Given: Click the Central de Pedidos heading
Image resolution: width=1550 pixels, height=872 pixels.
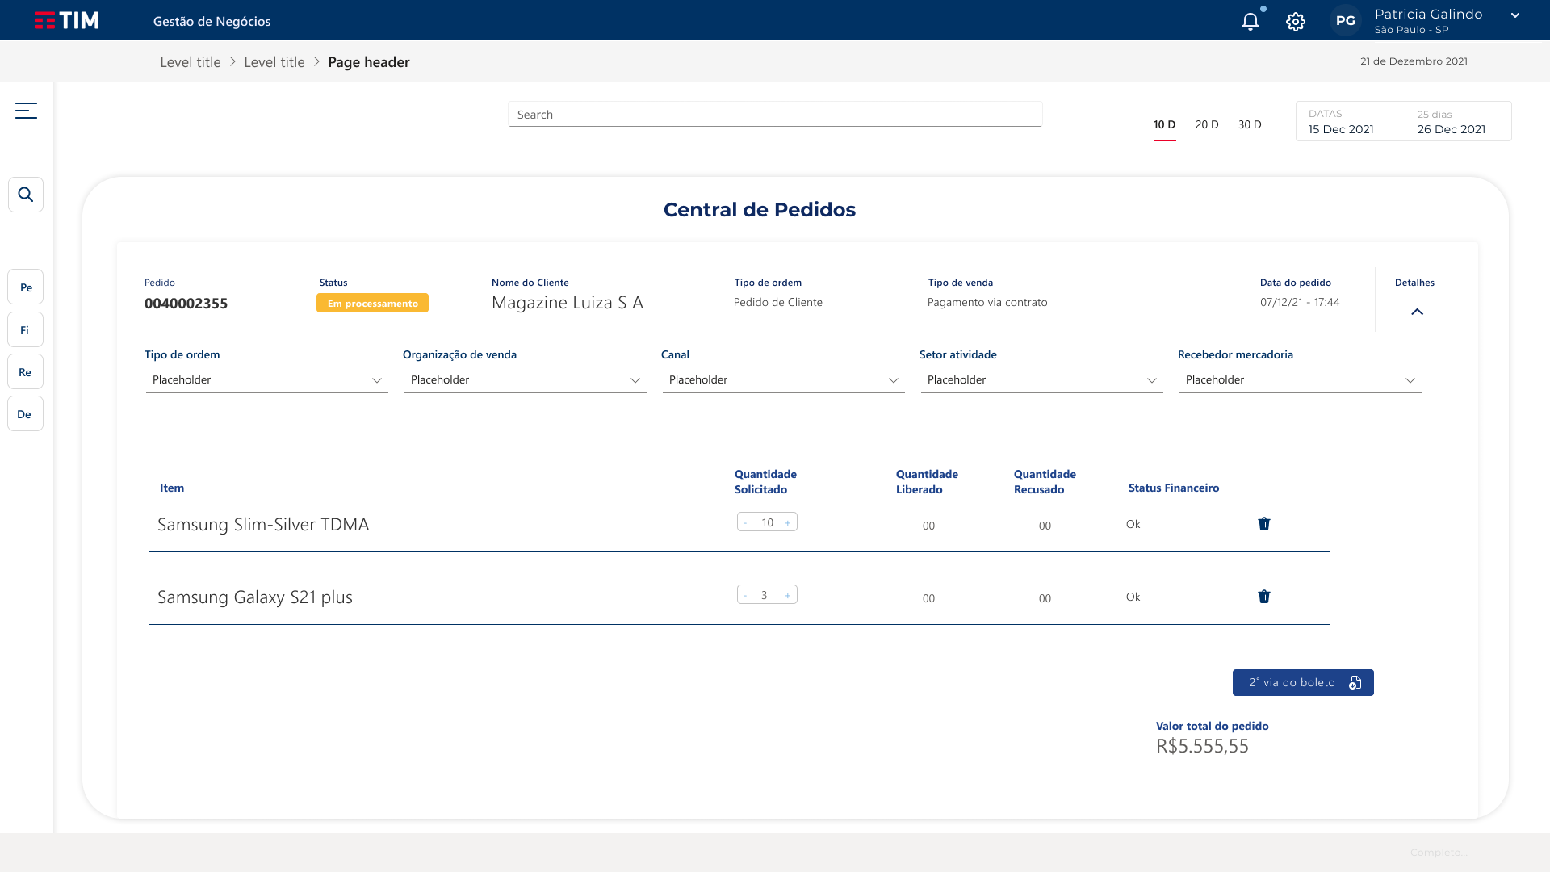Looking at the screenshot, I should pyautogui.click(x=760, y=210).
